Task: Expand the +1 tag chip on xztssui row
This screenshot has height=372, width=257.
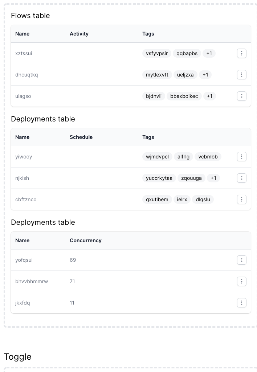Action: pyautogui.click(x=209, y=53)
